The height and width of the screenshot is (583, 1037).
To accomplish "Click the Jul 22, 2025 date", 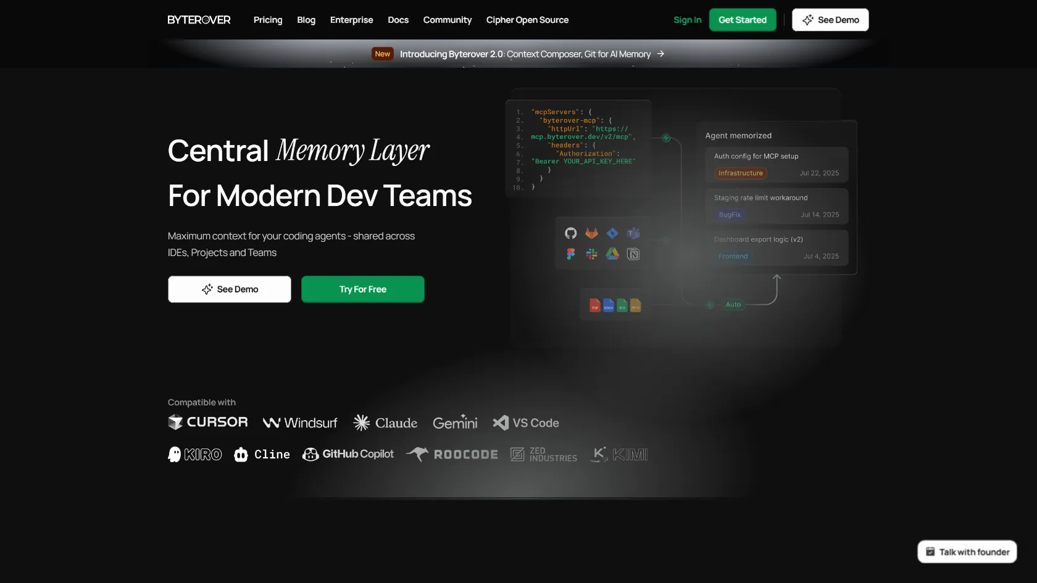I will [x=819, y=173].
